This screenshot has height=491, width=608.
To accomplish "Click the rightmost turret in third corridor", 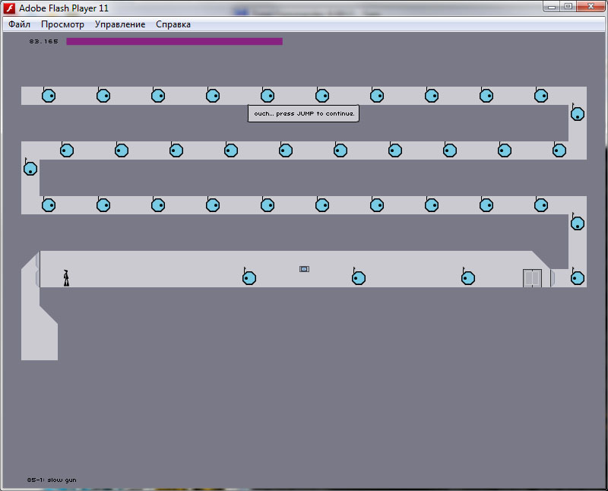I will [541, 204].
